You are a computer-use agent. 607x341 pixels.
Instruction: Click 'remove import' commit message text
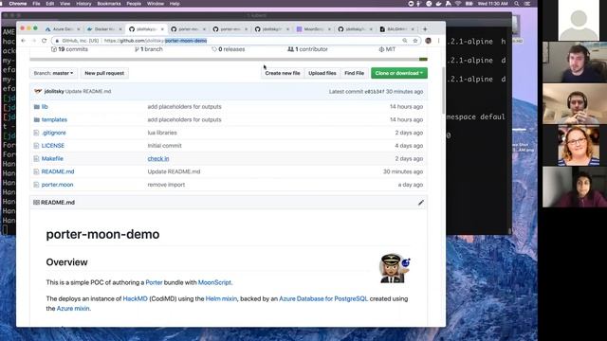166,185
